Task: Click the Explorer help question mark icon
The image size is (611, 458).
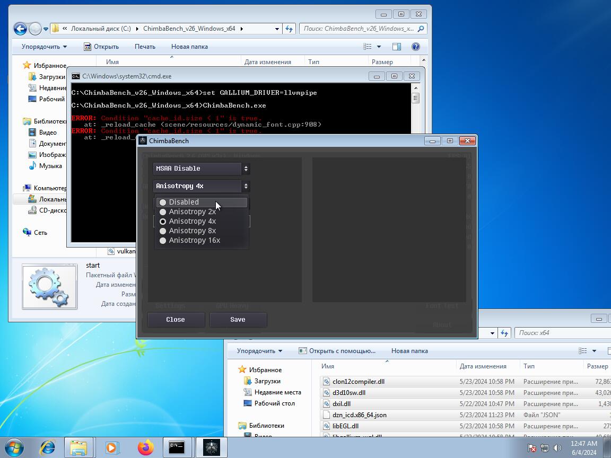Action: [x=416, y=47]
